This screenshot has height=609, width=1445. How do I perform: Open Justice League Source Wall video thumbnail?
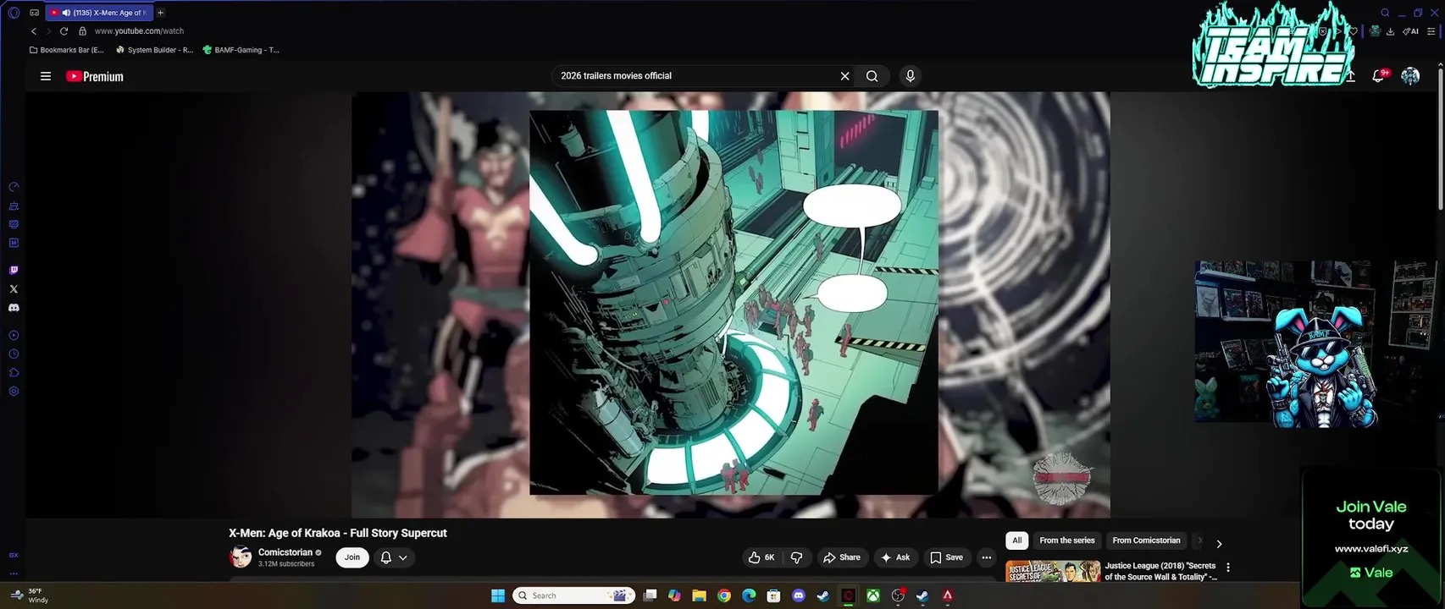[x=1053, y=571]
